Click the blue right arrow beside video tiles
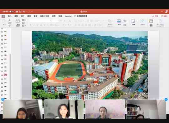The height and width of the screenshot is (123, 169). point(166,100)
